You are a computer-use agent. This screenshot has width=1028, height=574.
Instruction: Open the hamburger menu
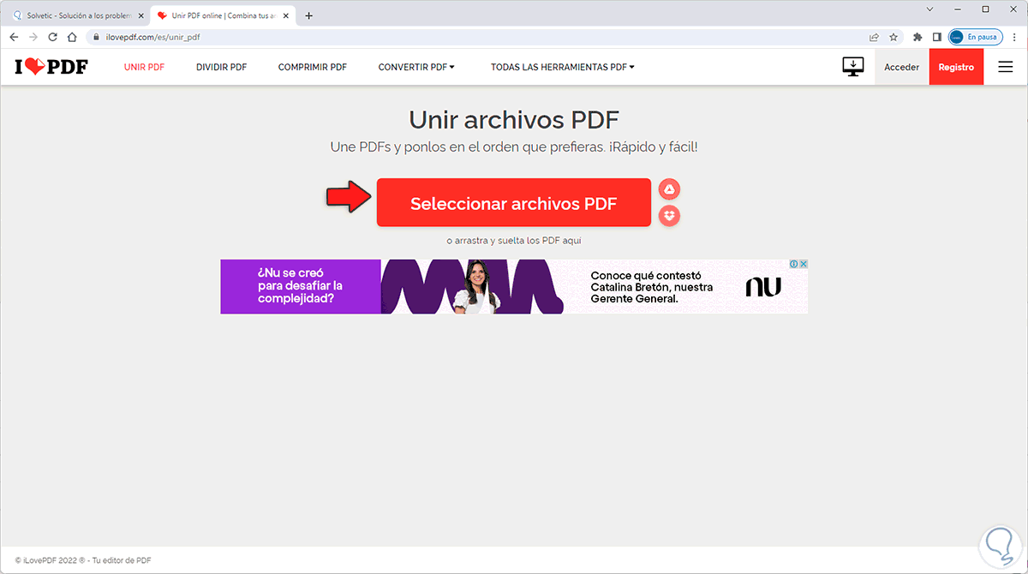click(x=1006, y=66)
